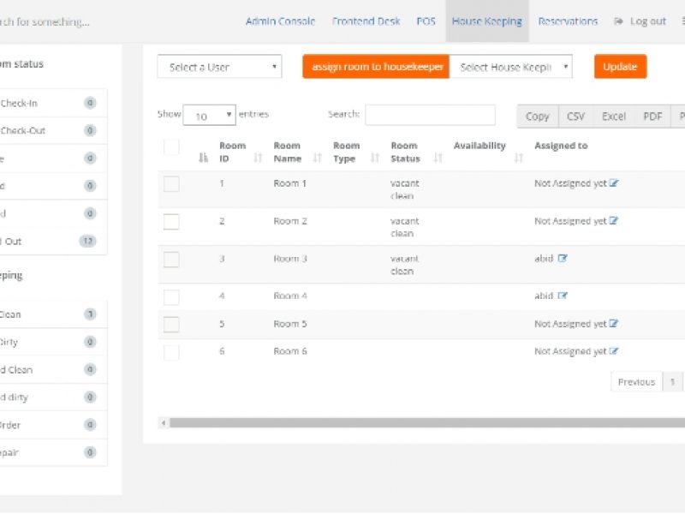Open the Select a User dropdown
685x514 pixels.
(219, 67)
